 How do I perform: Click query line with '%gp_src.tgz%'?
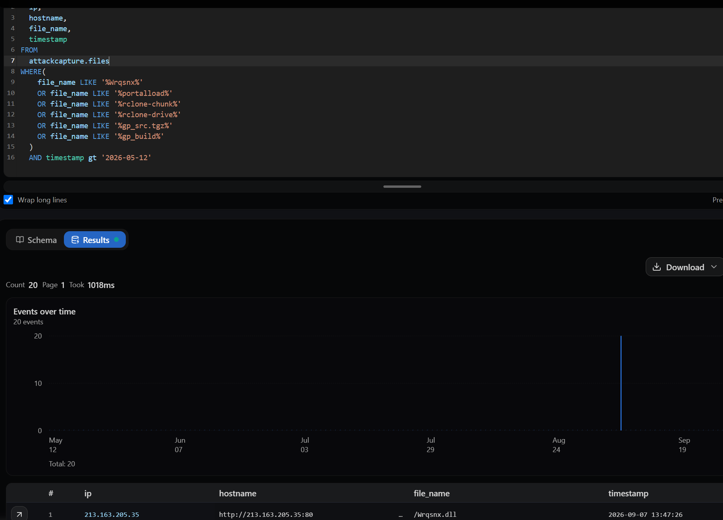pyautogui.click(x=105, y=125)
